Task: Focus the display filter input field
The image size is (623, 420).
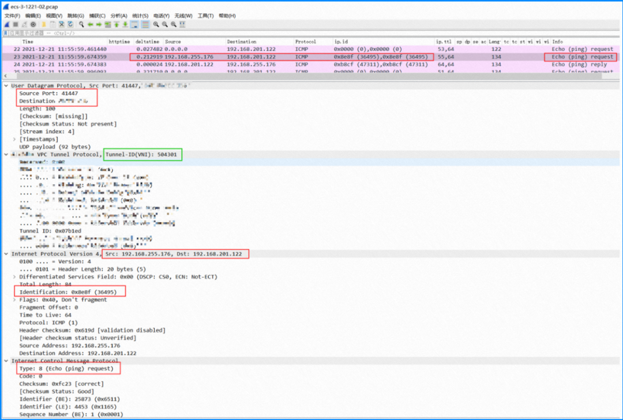Action: [314, 33]
